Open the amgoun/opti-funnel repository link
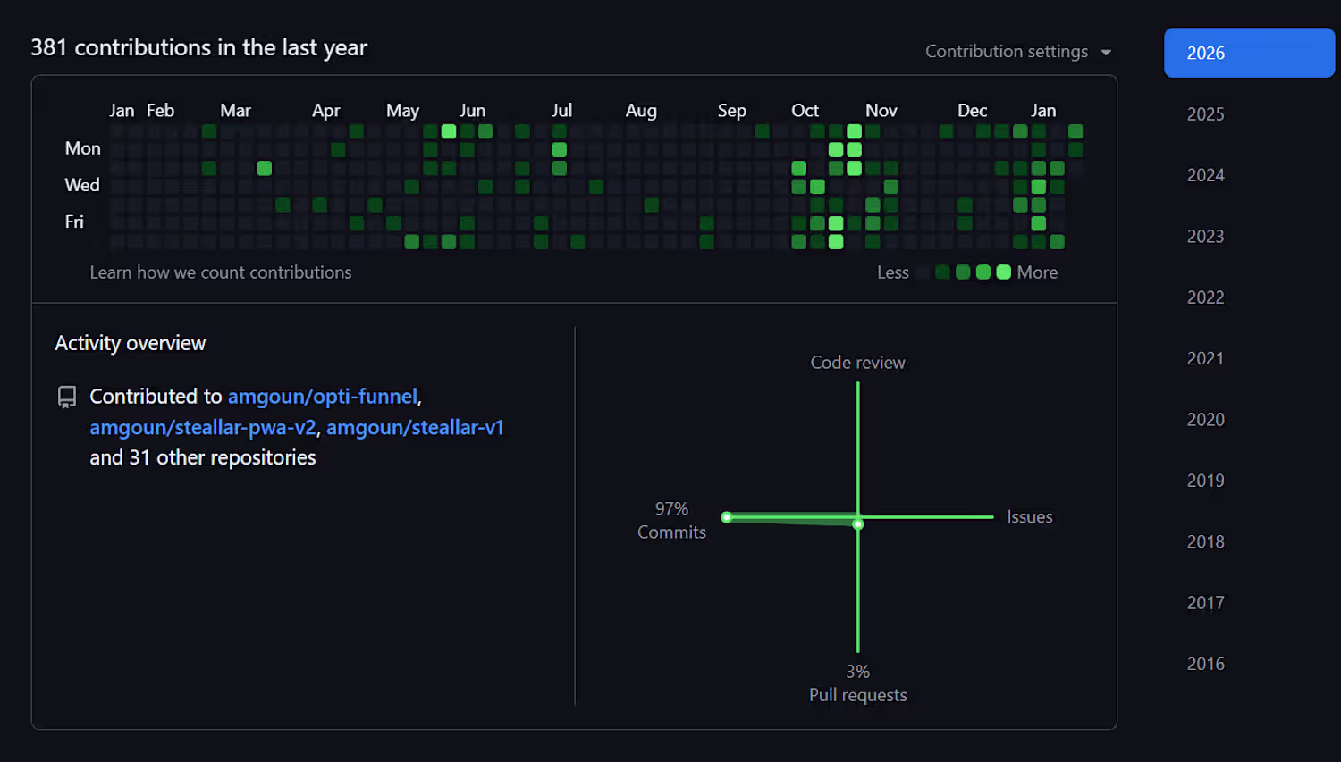Image resolution: width=1341 pixels, height=762 pixels. pyautogui.click(x=322, y=397)
